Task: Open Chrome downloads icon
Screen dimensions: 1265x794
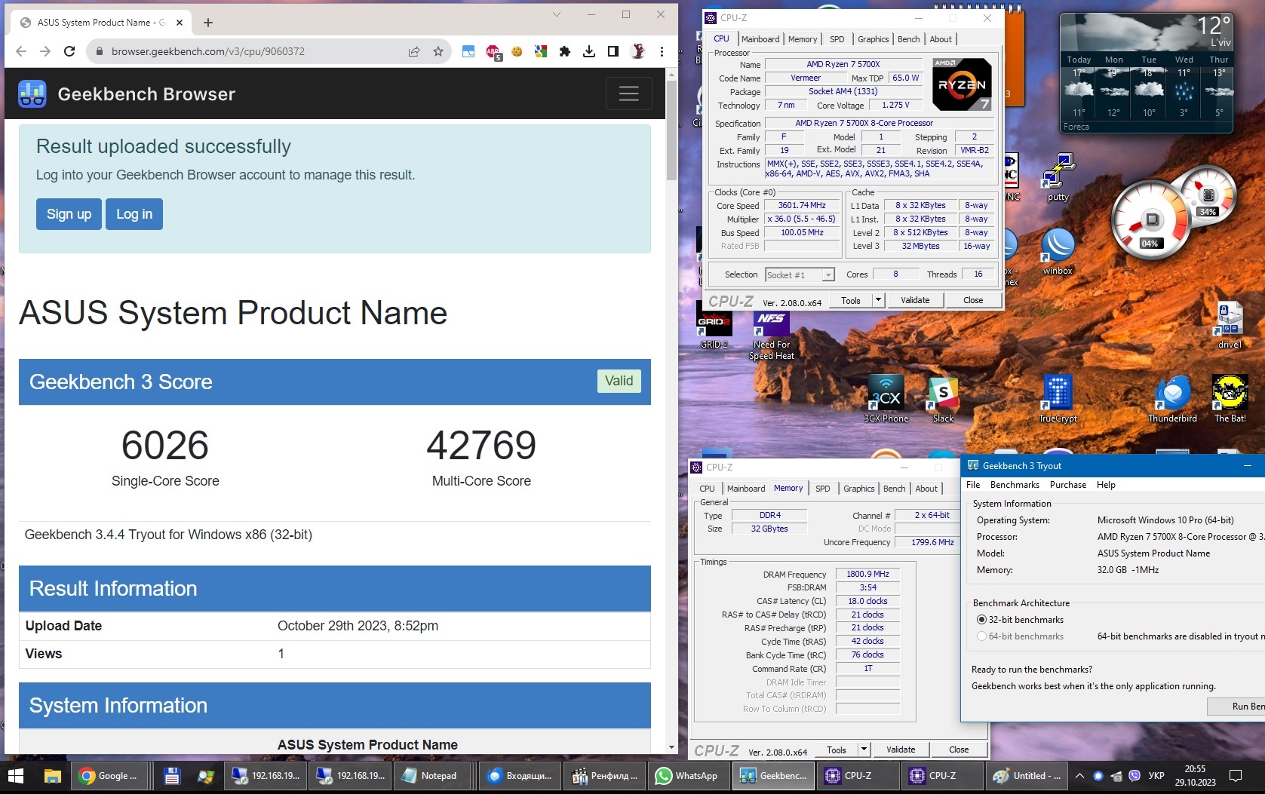Action: coord(589,51)
